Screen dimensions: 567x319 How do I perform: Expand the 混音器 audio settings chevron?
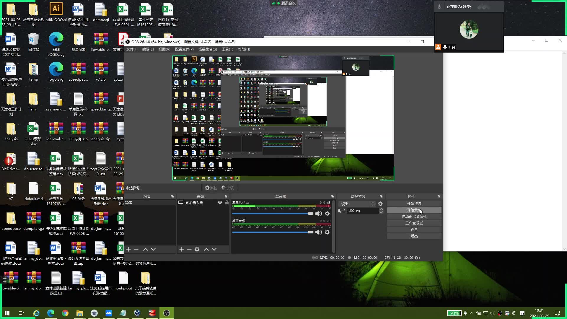(x=333, y=196)
